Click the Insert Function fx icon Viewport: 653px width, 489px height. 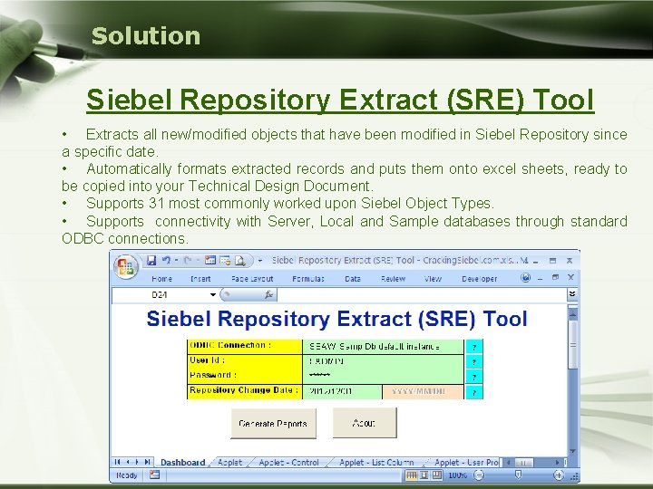coord(268,295)
